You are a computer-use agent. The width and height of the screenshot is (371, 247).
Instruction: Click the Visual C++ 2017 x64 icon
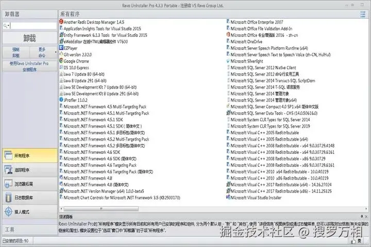(x=228, y=184)
